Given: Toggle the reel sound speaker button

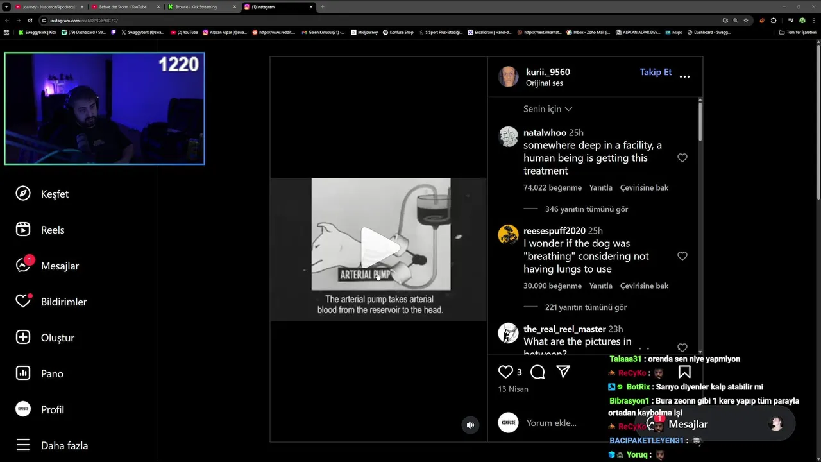Looking at the screenshot, I should pyautogui.click(x=470, y=425).
